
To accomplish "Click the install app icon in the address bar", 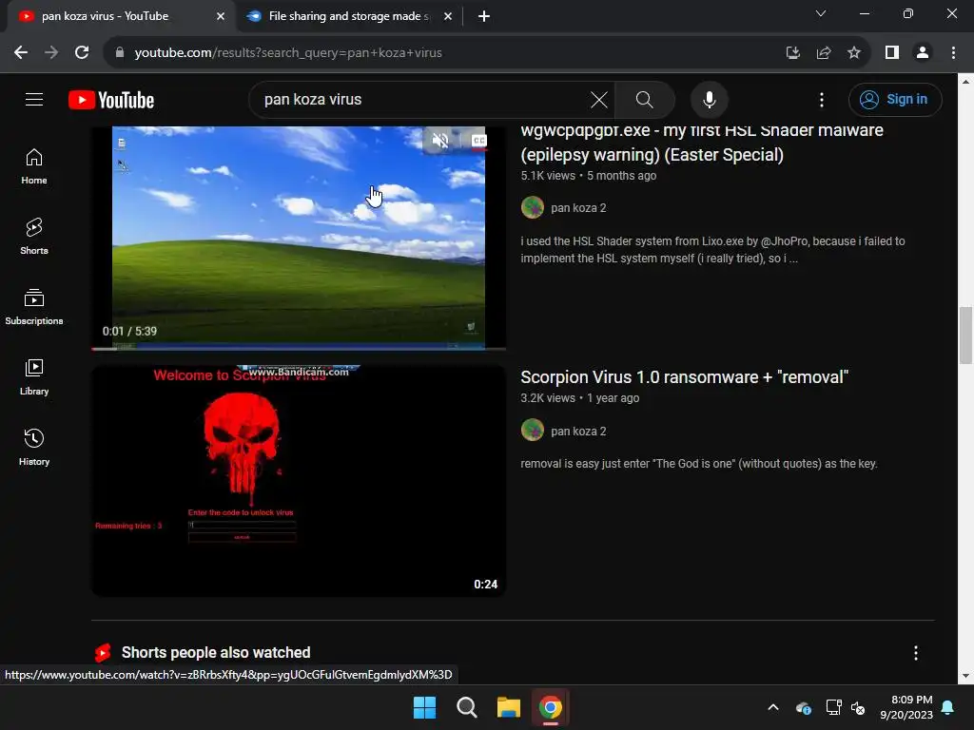I will point(792,53).
